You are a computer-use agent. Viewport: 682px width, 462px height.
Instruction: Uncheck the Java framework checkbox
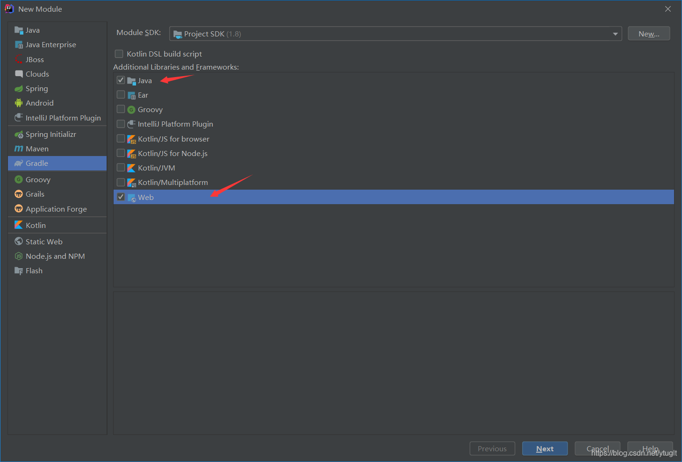pos(121,80)
